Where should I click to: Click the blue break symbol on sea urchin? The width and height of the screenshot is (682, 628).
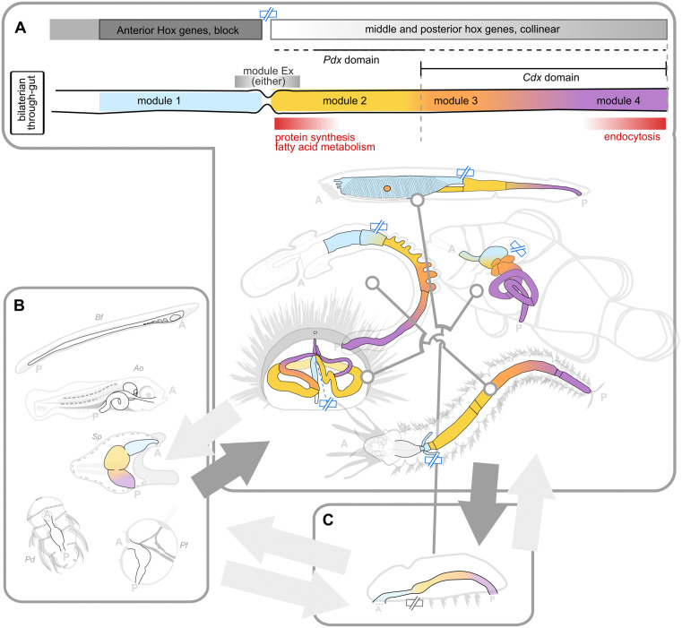327,404
